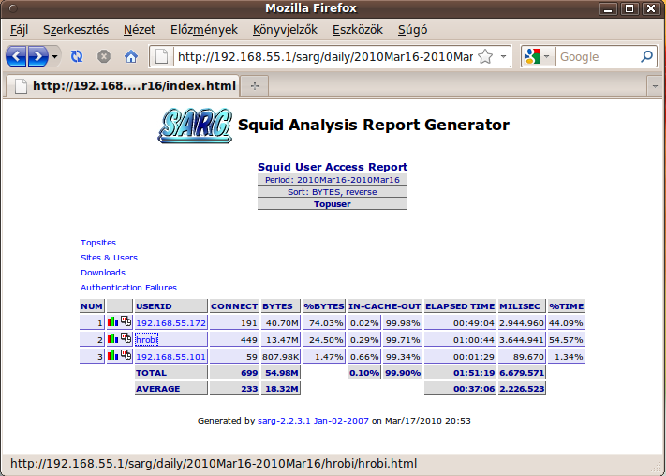Open a new tab with the tab bar button

click(x=254, y=85)
